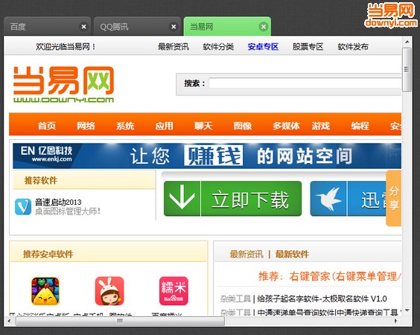This screenshot has width=420, height=335.
Task: Close the QQ腾讯 tab
Action: tap(174, 27)
